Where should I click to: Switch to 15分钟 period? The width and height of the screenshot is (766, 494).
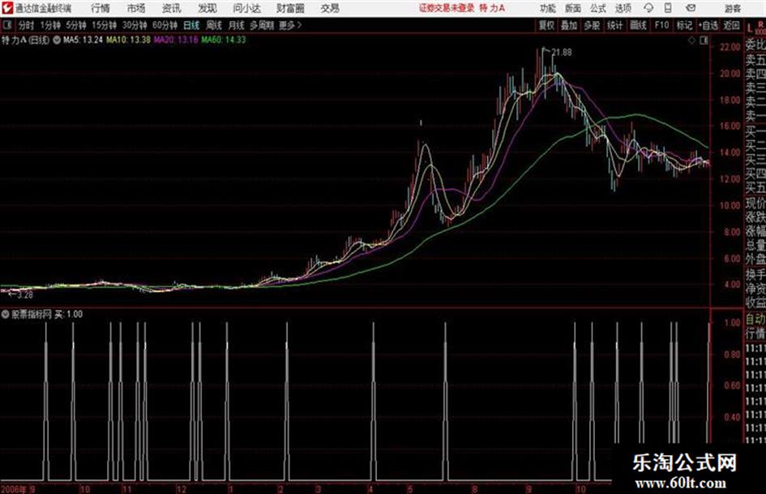click(104, 25)
